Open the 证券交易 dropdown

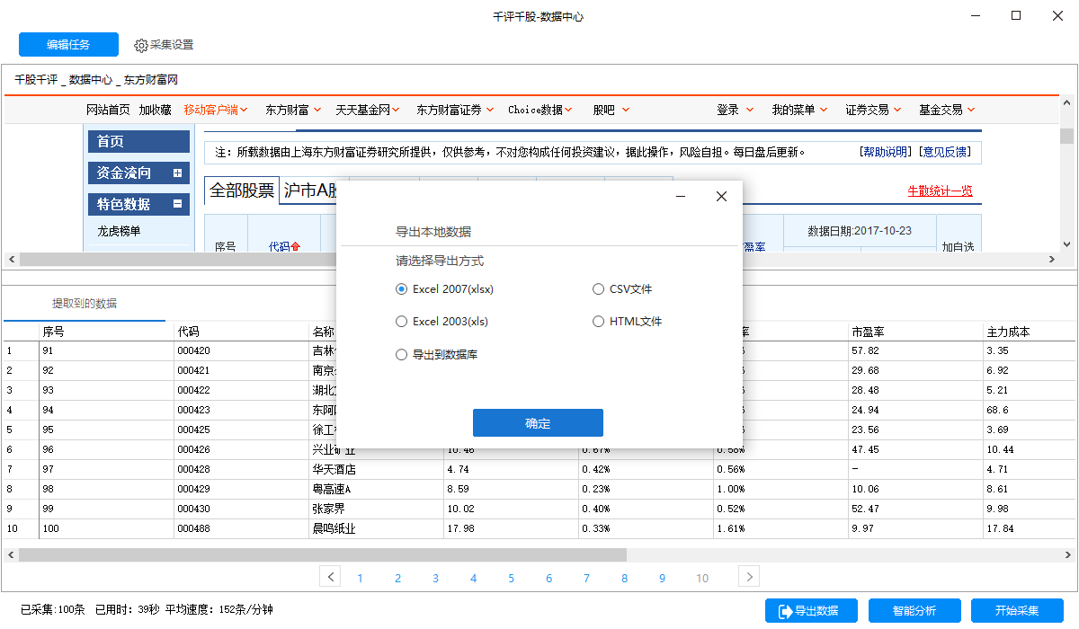[873, 110]
